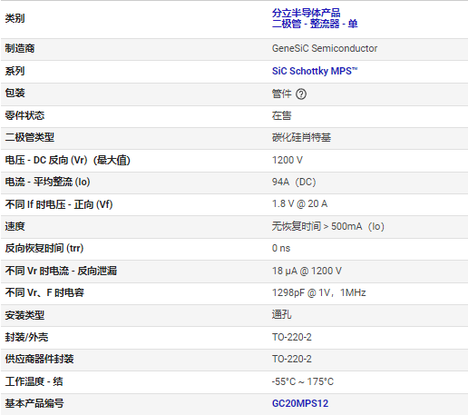Image resolution: width=468 pixels, height=415 pixels.
Task: Click the 碳化硅肖特基 diode type value
Action: [301, 138]
